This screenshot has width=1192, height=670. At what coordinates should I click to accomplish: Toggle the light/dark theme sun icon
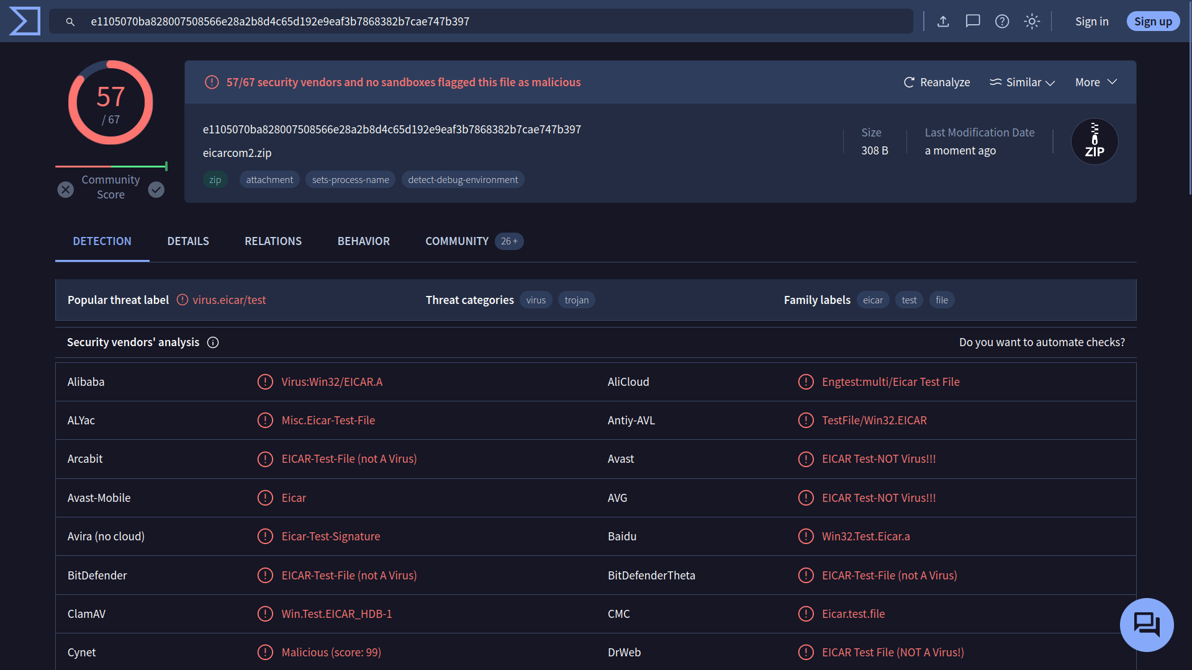[x=1032, y=21]
